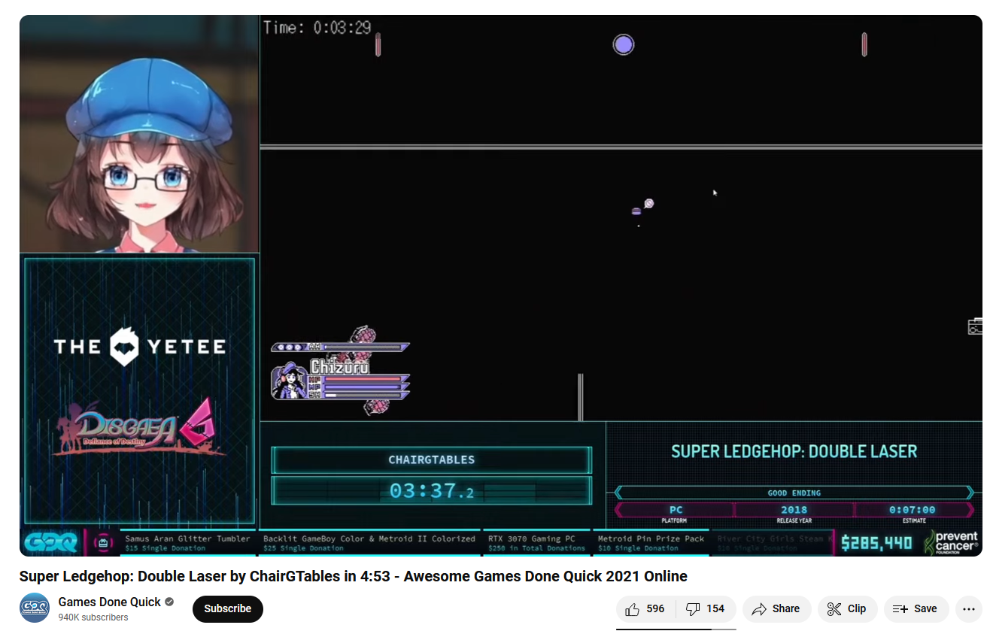Visit Games Done Quick channel name link

click(x=109, y=602)
